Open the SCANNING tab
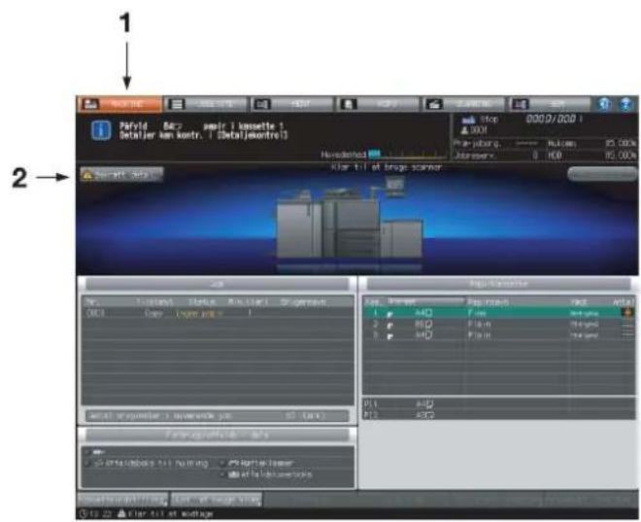Viewport: 641px width, 522px height. (x=464, y=104)
